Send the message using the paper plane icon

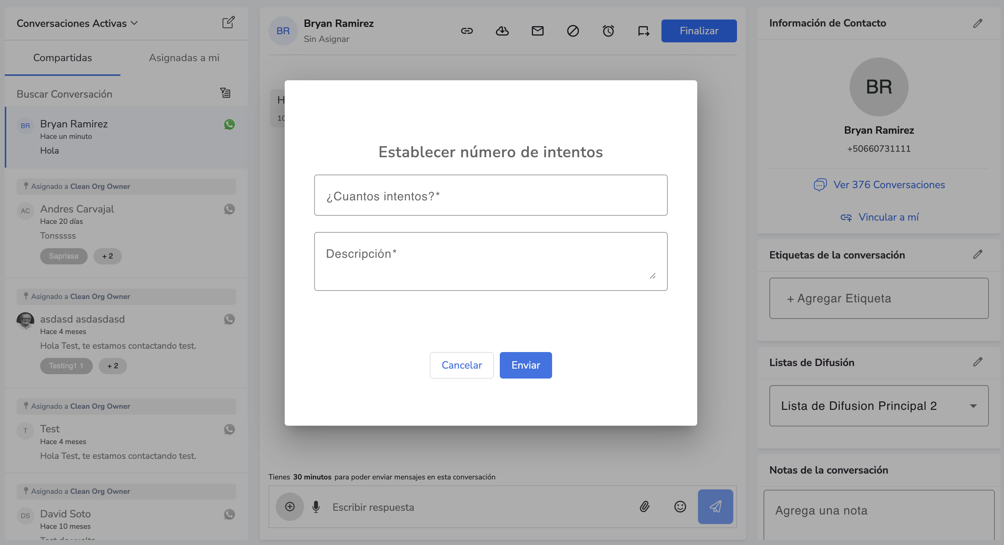715,507
